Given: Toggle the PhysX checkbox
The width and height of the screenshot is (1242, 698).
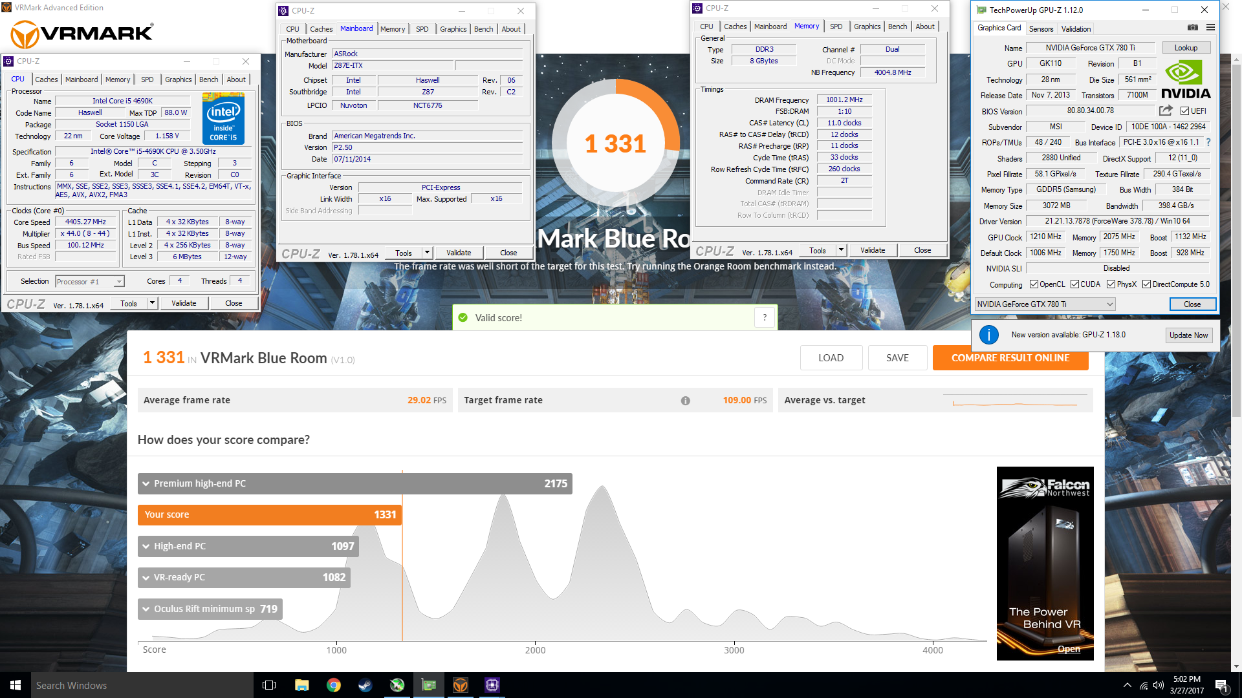Looking at the screenshot, I should click(x=1111, y=284).
